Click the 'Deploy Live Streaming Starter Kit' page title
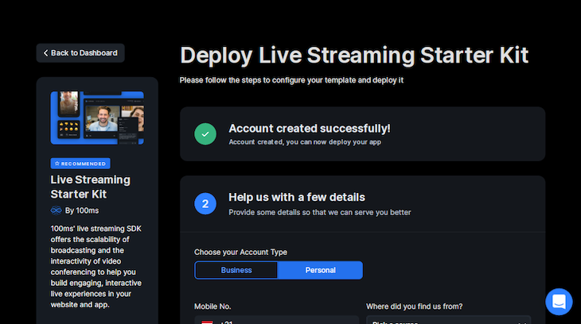 tap(354, 55)
